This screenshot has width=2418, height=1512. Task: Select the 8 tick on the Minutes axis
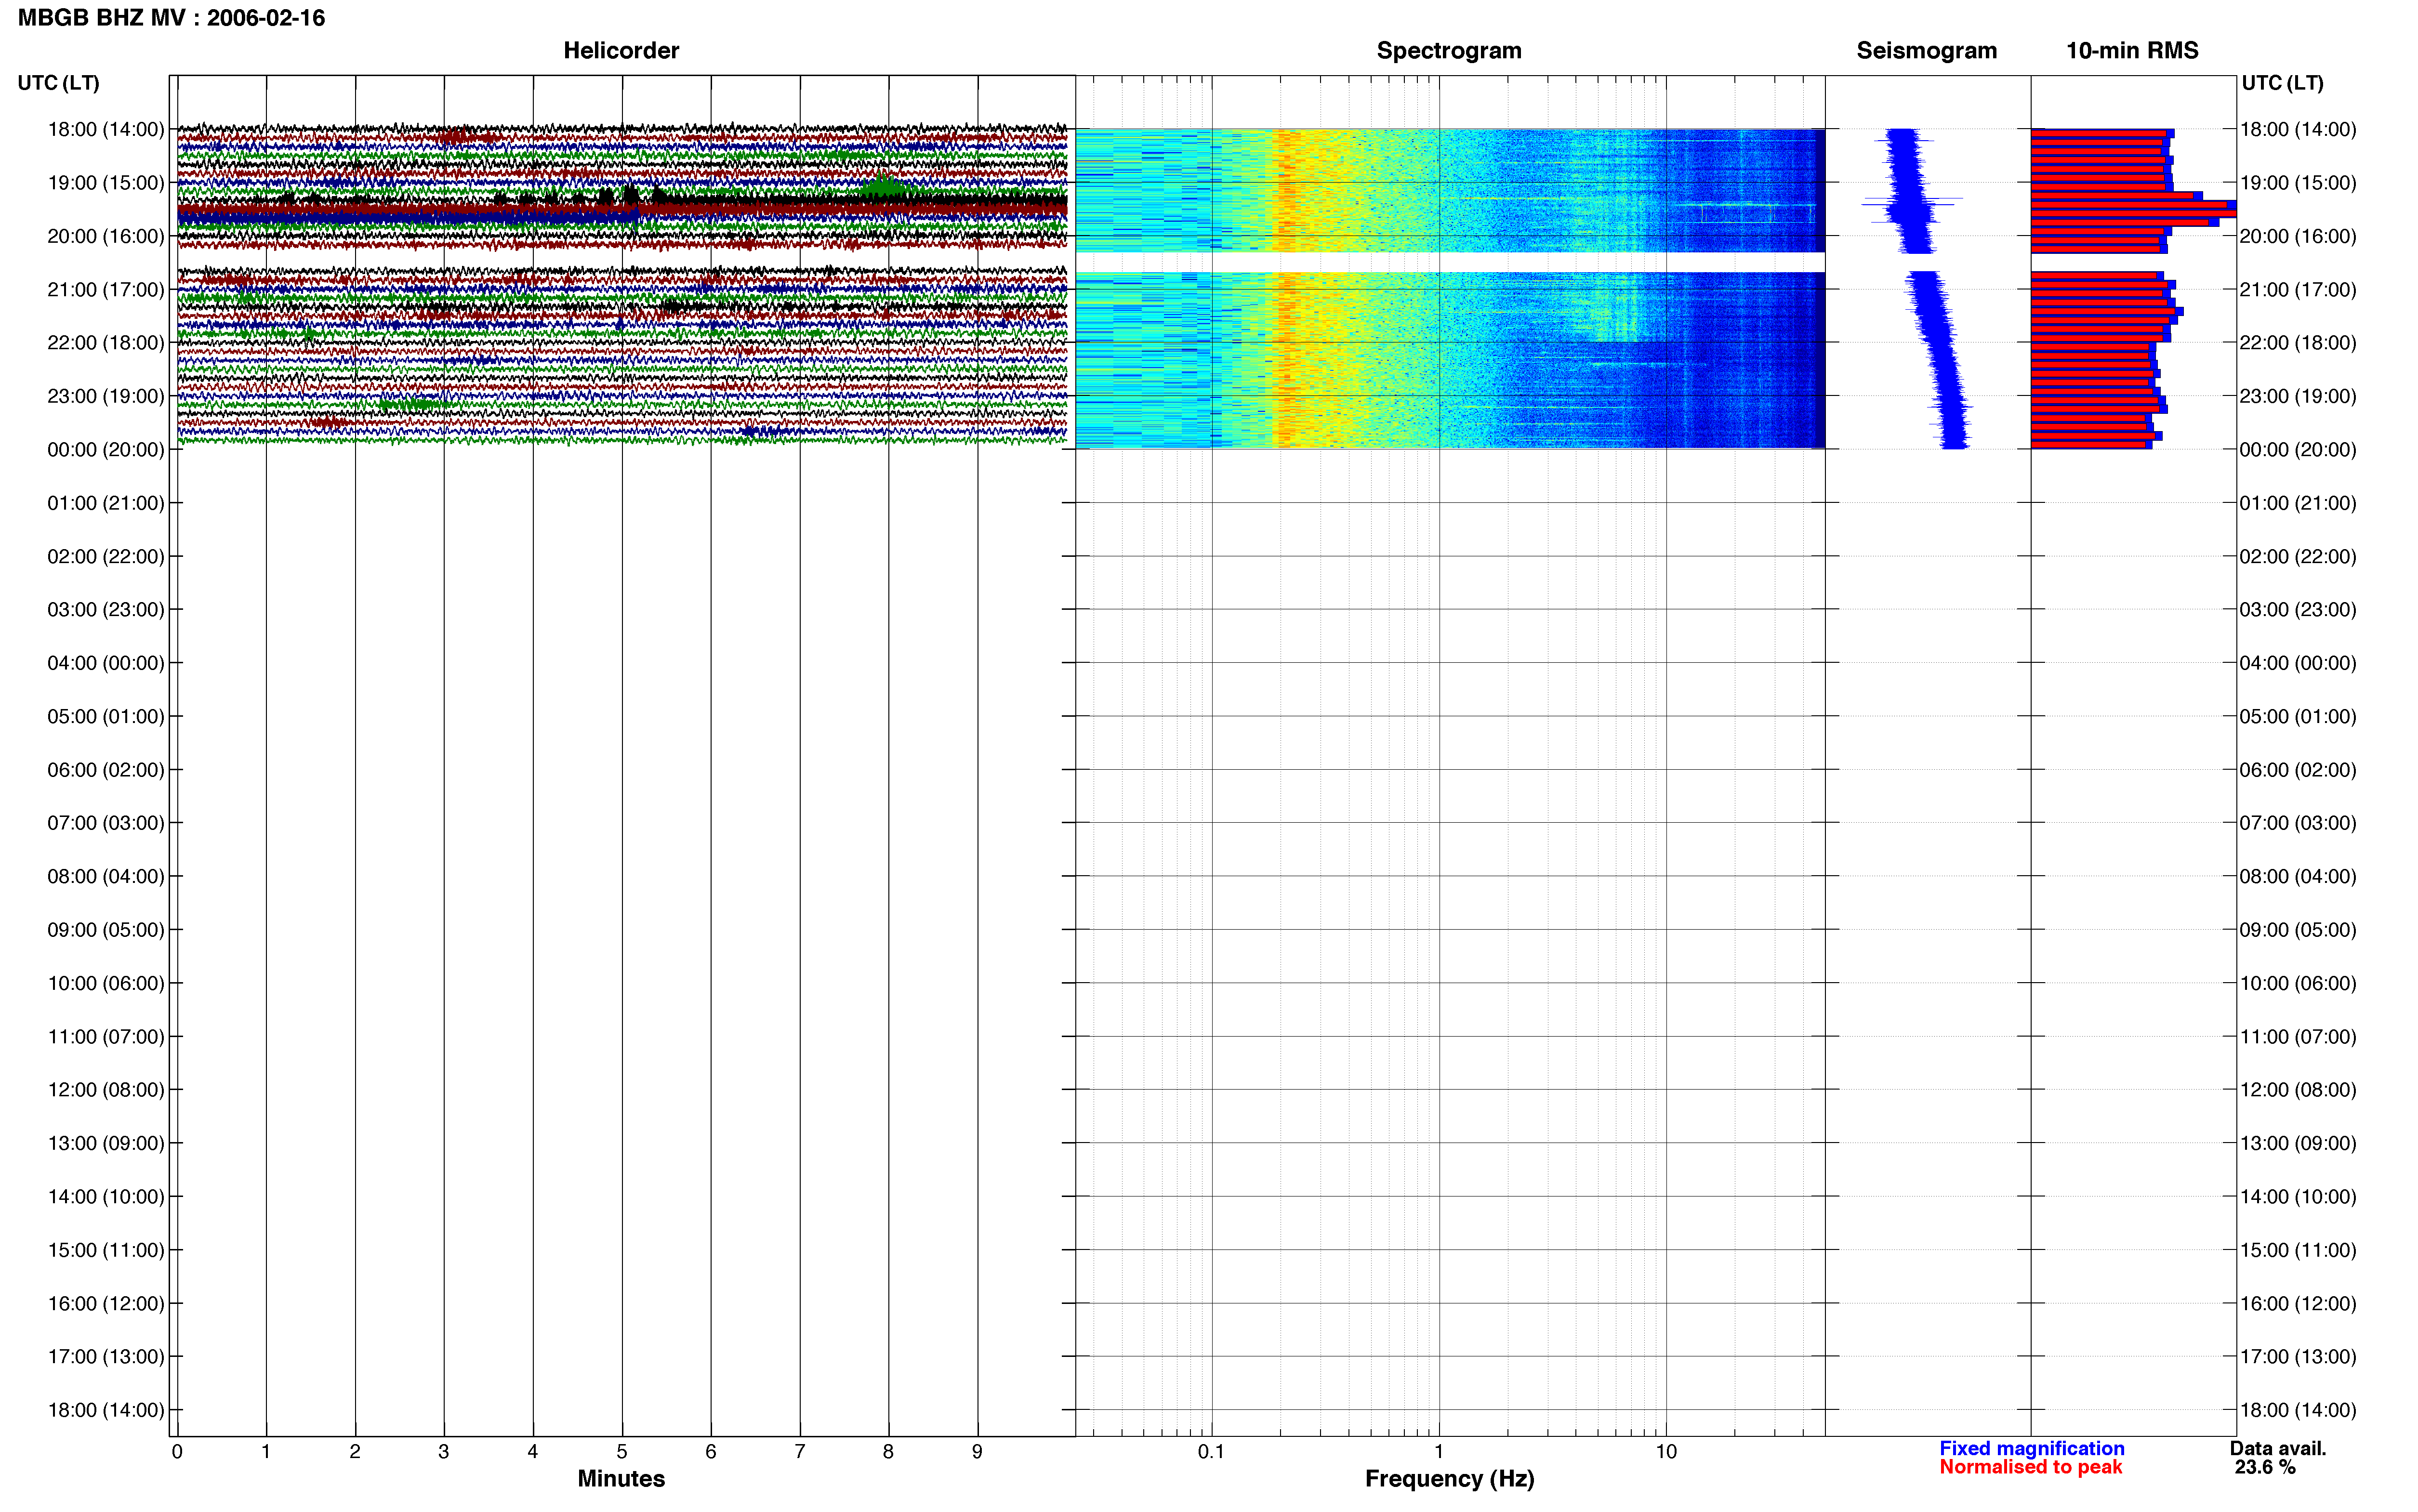888,1452
